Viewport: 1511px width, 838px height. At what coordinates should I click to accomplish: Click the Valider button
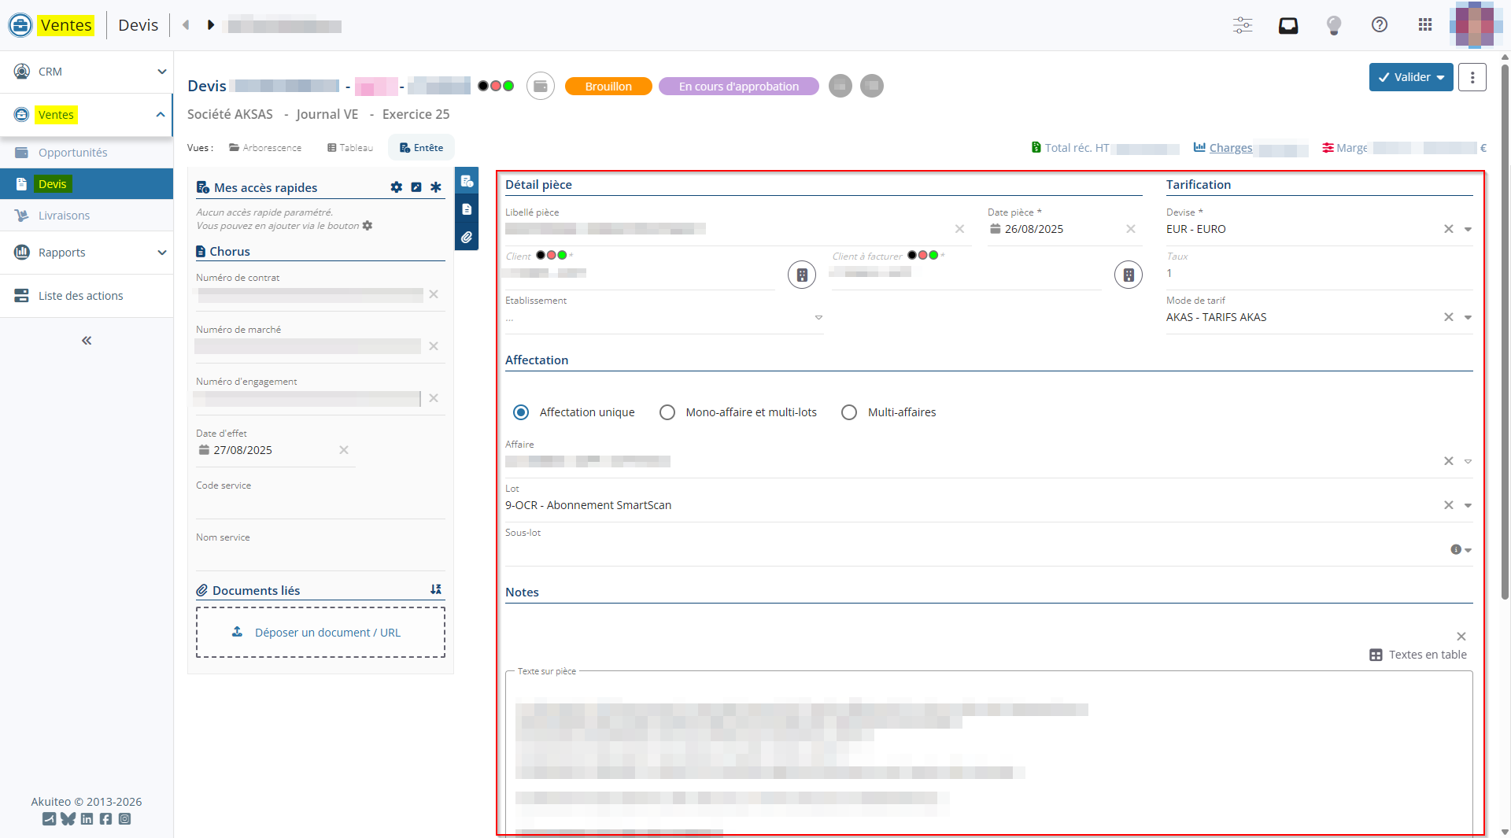click(1403, 77)
